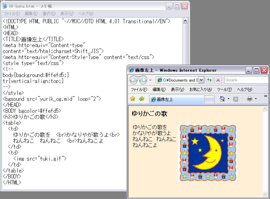Click the Forward arrow in Internet Explorer
270x199 pixels.
tap(143, 80)
